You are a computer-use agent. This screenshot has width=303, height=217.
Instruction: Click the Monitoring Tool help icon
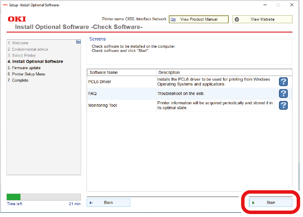(284, 105)
